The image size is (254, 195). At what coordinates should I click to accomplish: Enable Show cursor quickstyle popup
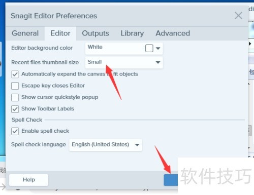click(15, 97)
